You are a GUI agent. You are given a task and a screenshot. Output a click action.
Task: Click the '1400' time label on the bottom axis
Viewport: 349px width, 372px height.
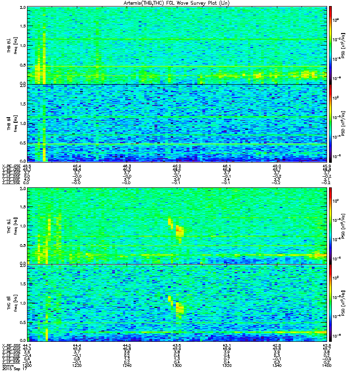[x=327, y=365]
